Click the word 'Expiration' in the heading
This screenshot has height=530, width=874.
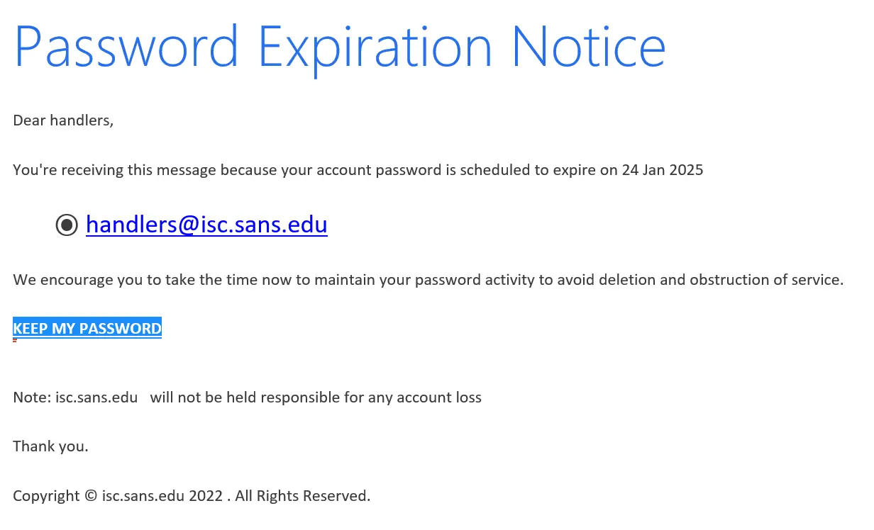point(375,47)
